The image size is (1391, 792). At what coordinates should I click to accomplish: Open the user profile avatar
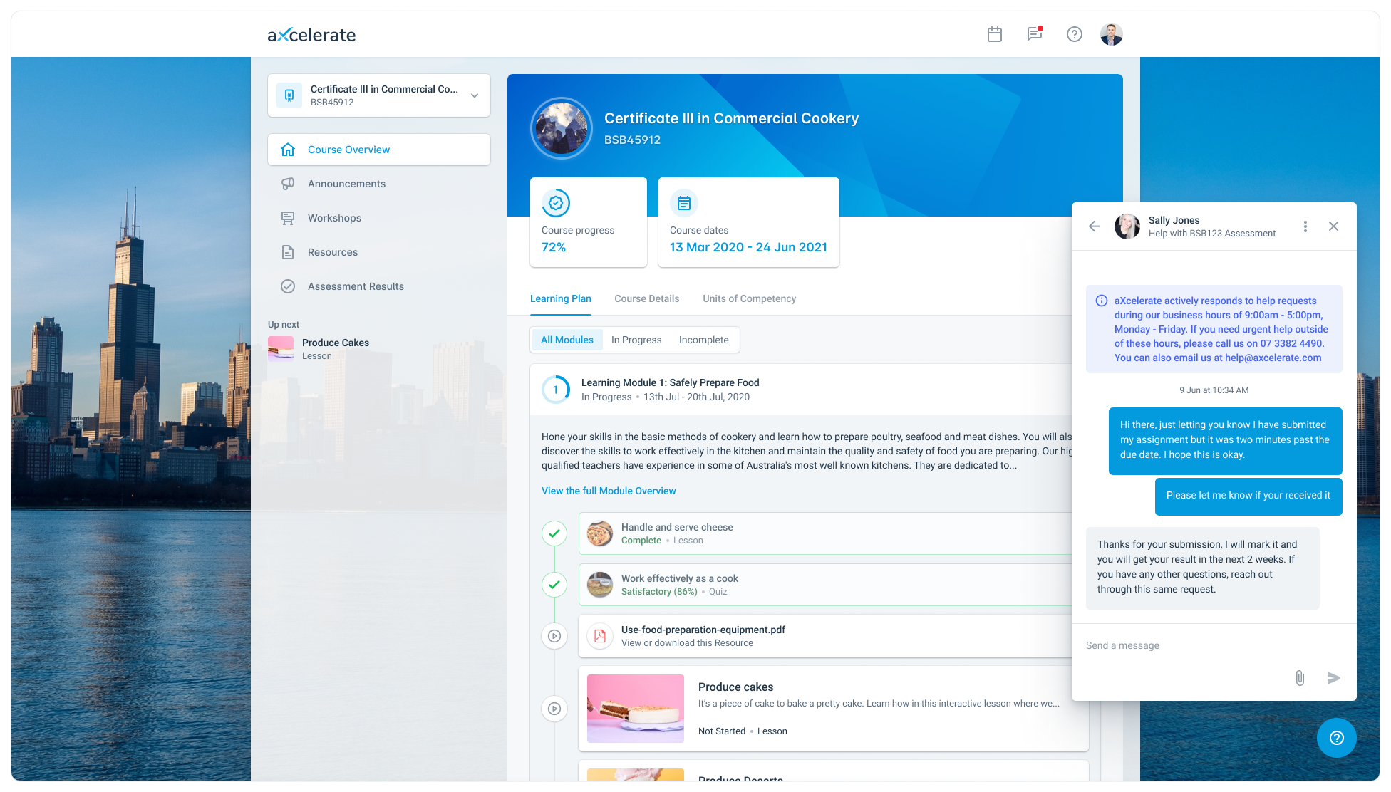(x=1112, y=34)
